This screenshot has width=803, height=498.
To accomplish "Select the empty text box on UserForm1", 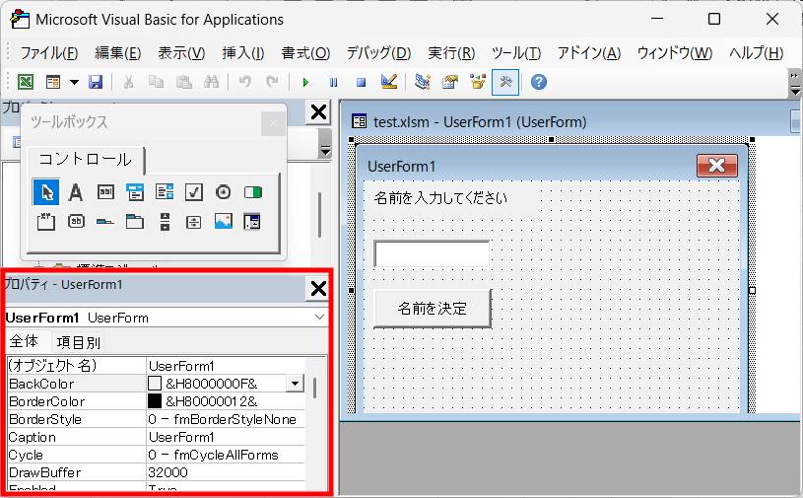I will [x=432, y=254].
